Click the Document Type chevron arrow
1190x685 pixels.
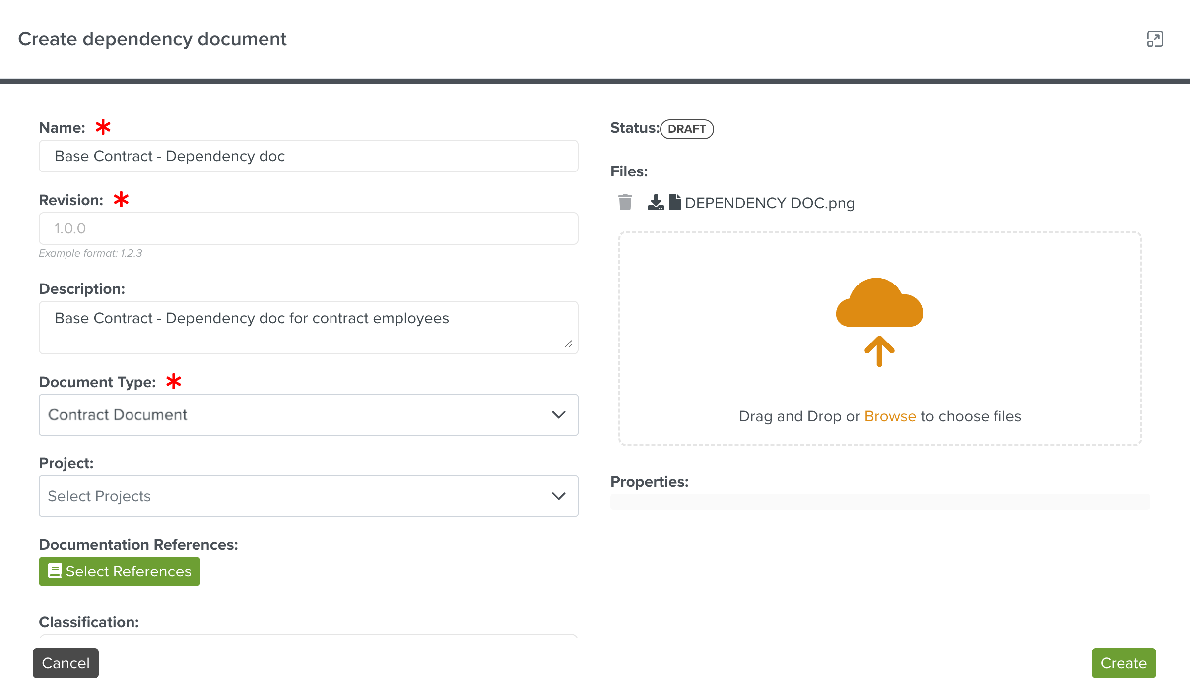[558, 415]
